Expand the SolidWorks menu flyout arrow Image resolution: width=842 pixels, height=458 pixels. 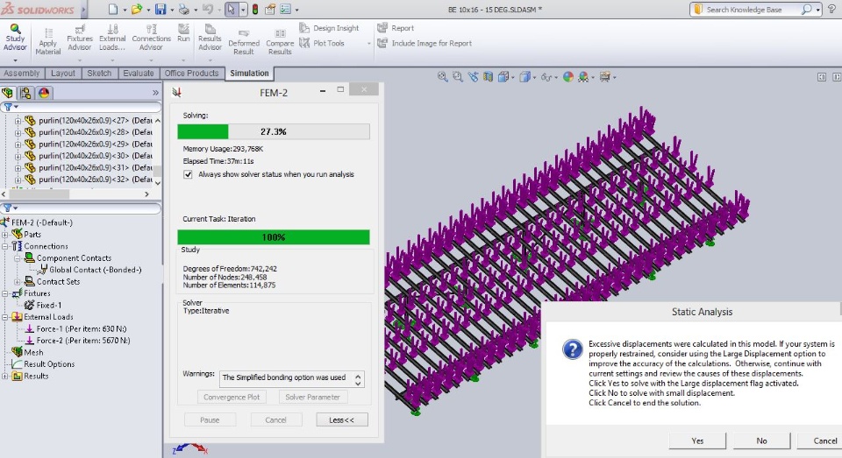84,9
